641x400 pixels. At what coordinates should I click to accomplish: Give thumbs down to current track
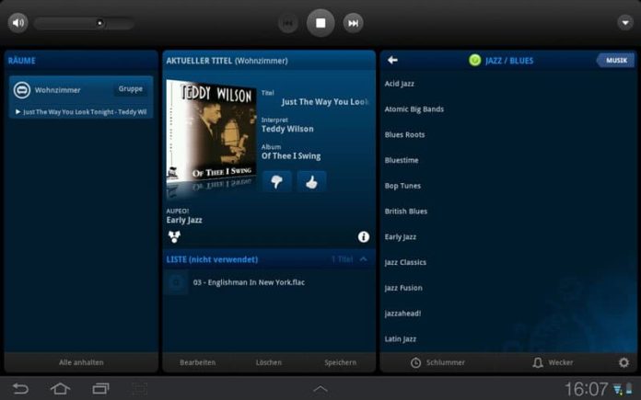(x=277, y=182)
